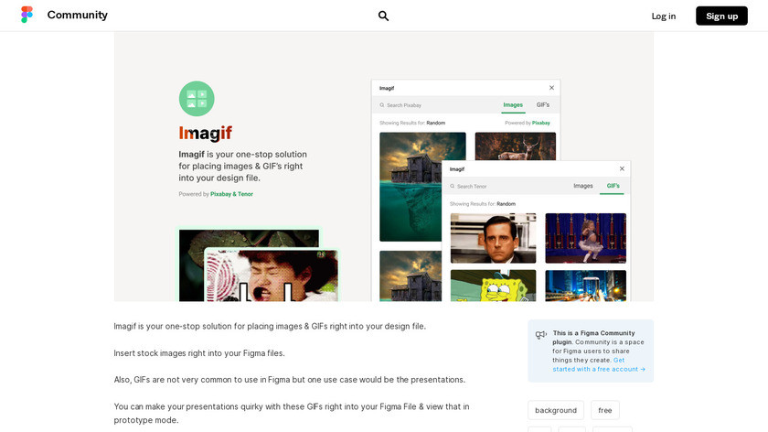Click the 'This is a Figma Community plugin' text
The width and height of the screenshot is (768, 432).
pyautogui.click(x=593, y=338)
